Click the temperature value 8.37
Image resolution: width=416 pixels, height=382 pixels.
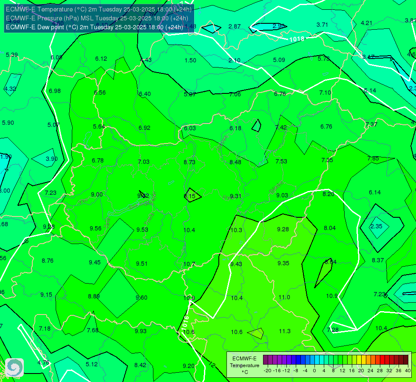point(378,260)
